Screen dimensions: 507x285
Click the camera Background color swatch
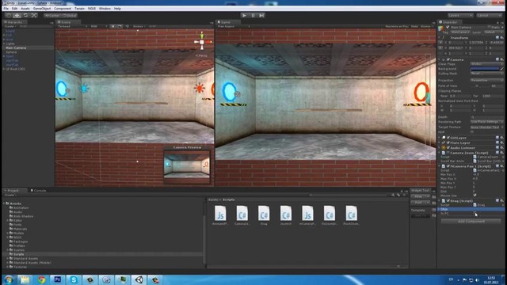(x=485, y=69)
